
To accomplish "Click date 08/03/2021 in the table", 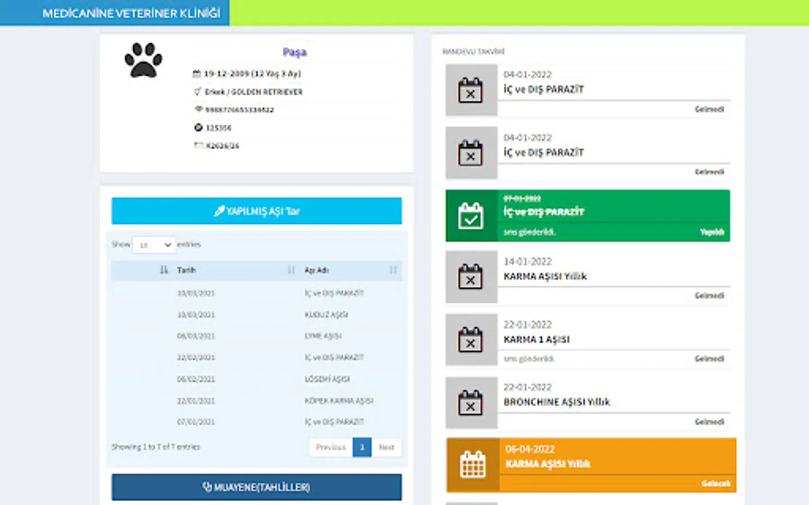I will coord(196,336).
